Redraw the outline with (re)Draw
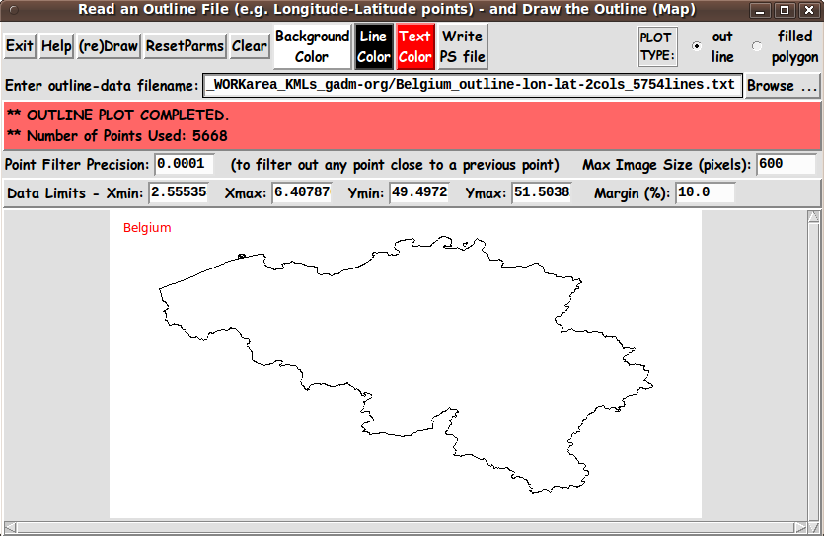824x536 pixels. tap(109, 46)
